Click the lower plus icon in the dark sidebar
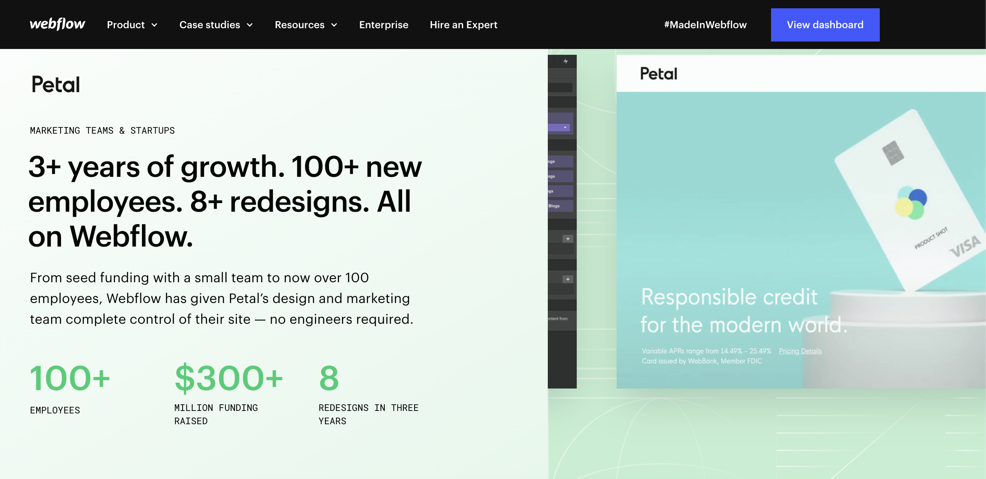Image resolution: width=986 pixels, height=479 pixels. click(567, 279)
